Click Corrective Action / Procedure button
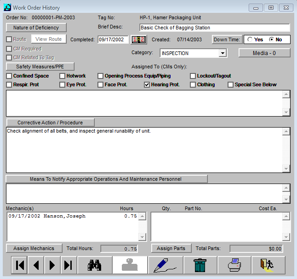 (x=50, y=123)
